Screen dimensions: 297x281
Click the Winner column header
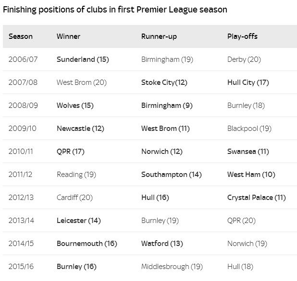tap(68, 36)
